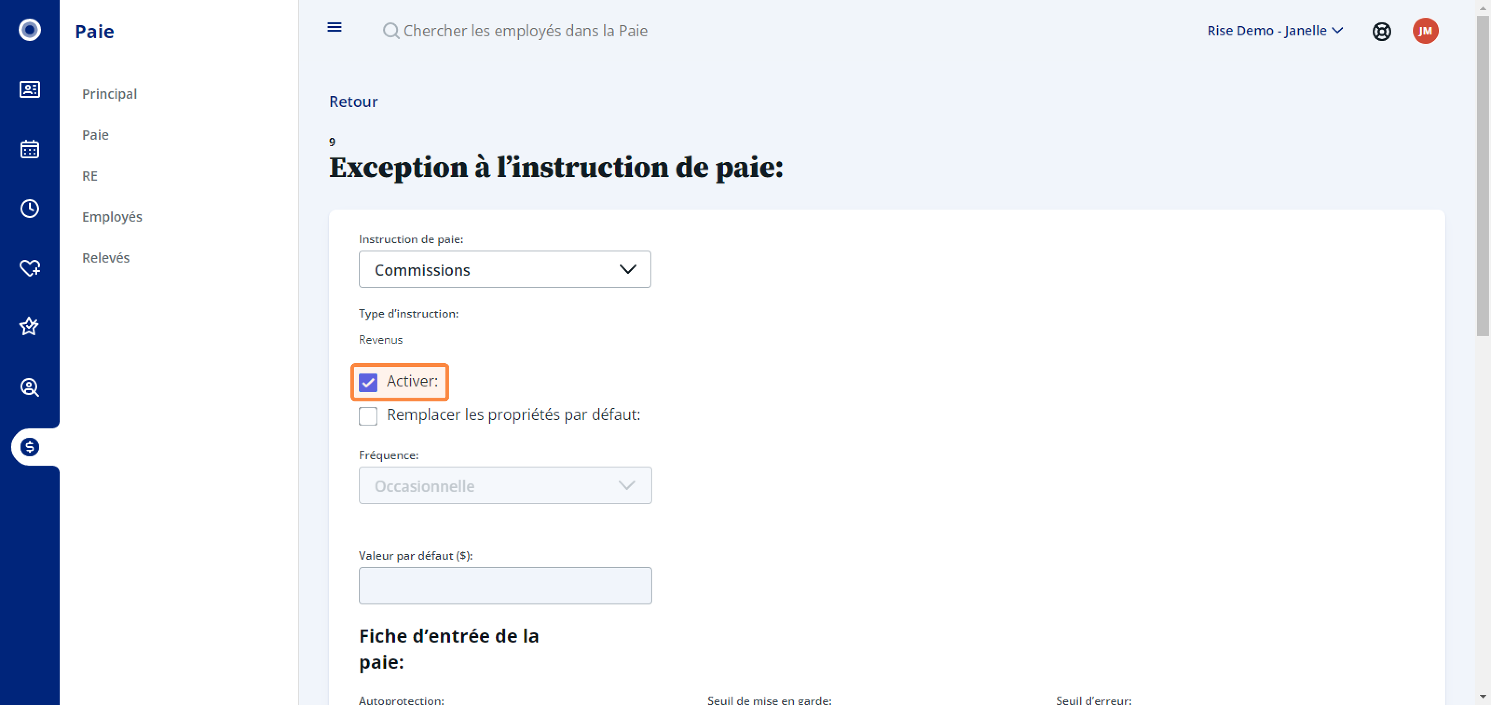
Task: Click the page vertical scrollbar thumb
Action: click(1483, 176)
